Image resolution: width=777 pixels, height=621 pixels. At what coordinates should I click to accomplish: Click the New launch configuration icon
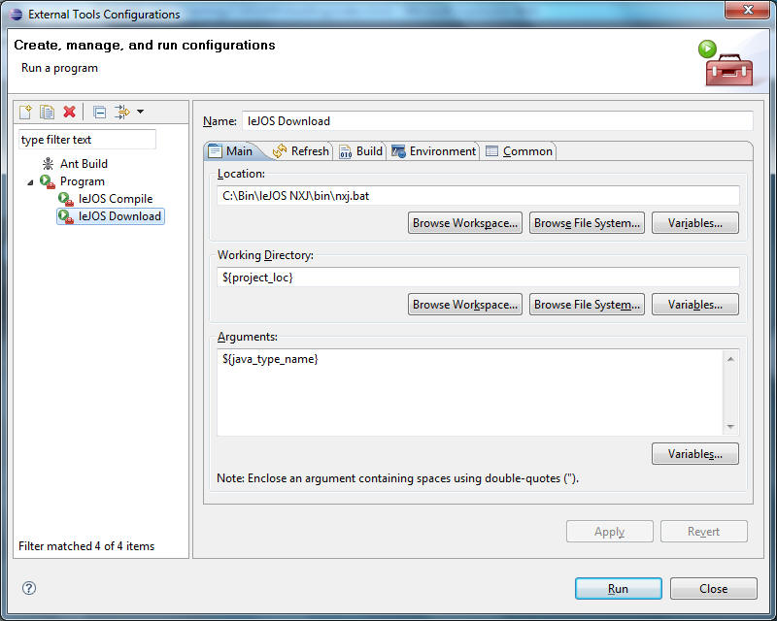point(25,112)
